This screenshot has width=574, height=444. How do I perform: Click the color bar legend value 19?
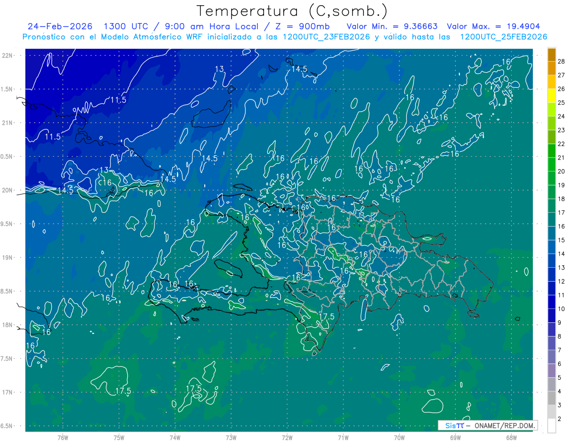[562, 185]
